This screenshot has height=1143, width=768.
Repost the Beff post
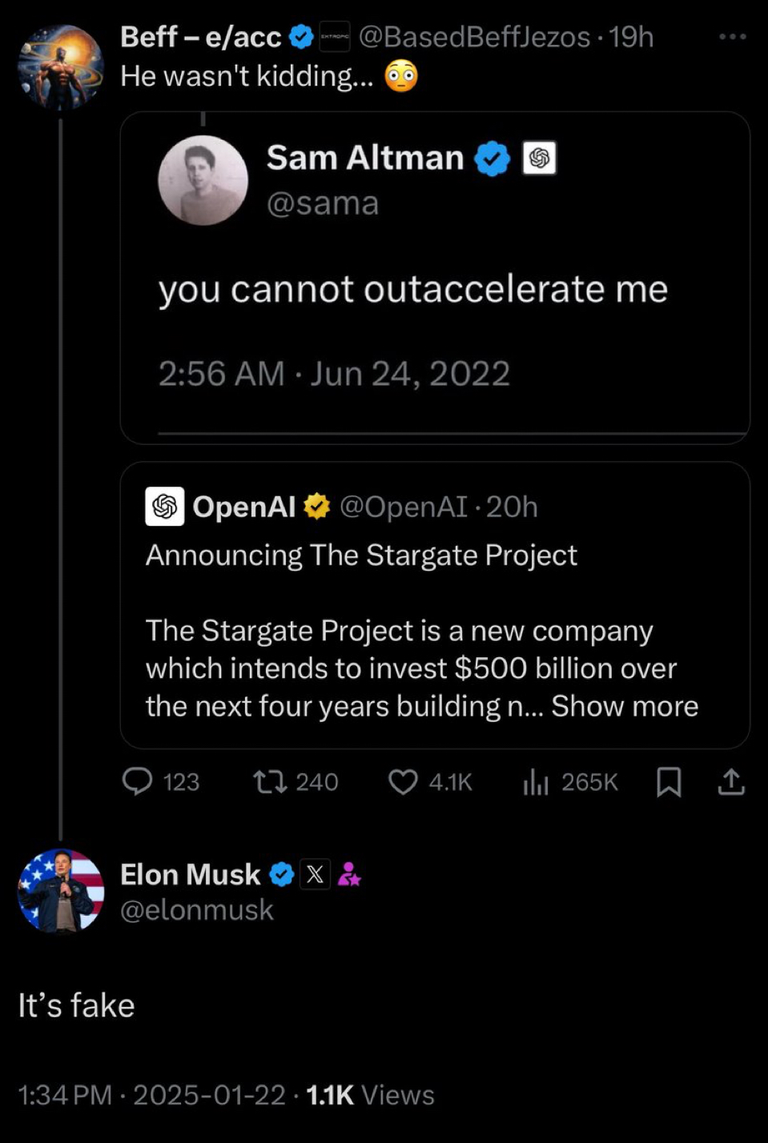[x=270, y=781]
